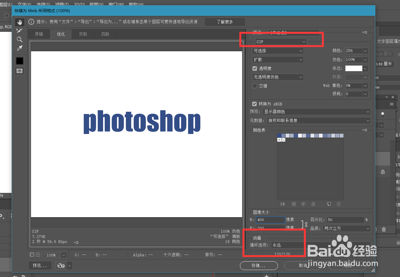The image size is (400, 277).
Task: Click the info tip icon
Action: tap(31, 22)
